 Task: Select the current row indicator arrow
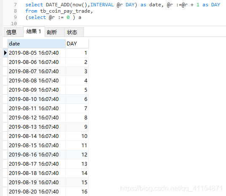(5, 53)
